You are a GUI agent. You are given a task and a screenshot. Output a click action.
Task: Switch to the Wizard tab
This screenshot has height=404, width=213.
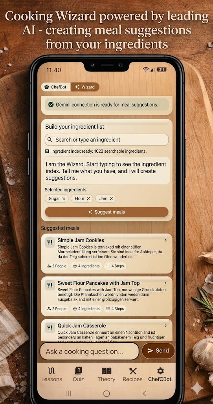(85, 87)
